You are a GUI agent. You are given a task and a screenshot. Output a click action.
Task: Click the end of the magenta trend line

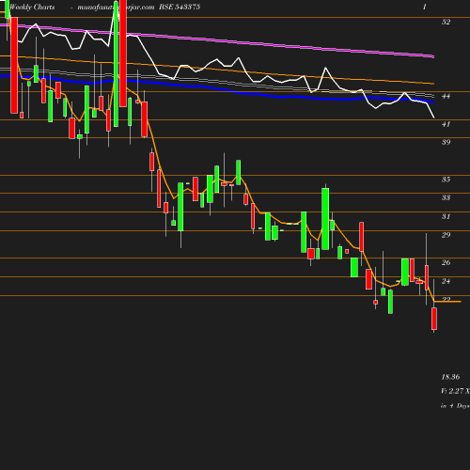(433, 56)
